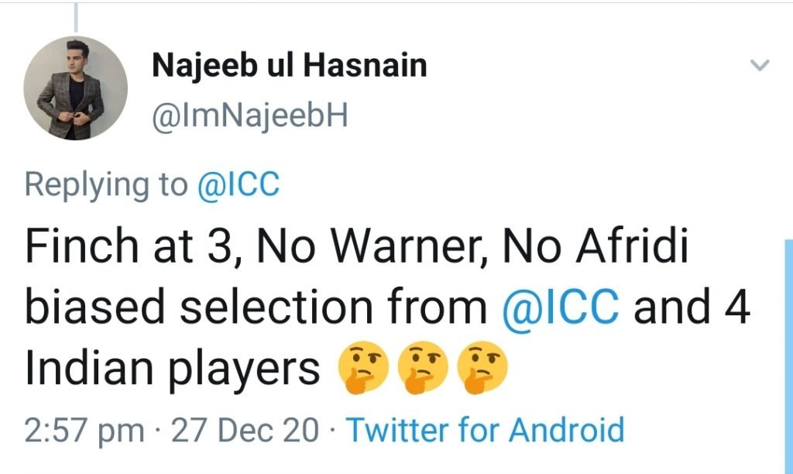793x474 pixels.
Task: Click the 2:57 pm timestamp
Action: coord(84,428)
